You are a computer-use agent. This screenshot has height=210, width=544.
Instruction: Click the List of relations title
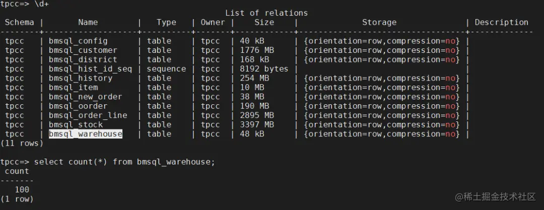pos(266,13)
